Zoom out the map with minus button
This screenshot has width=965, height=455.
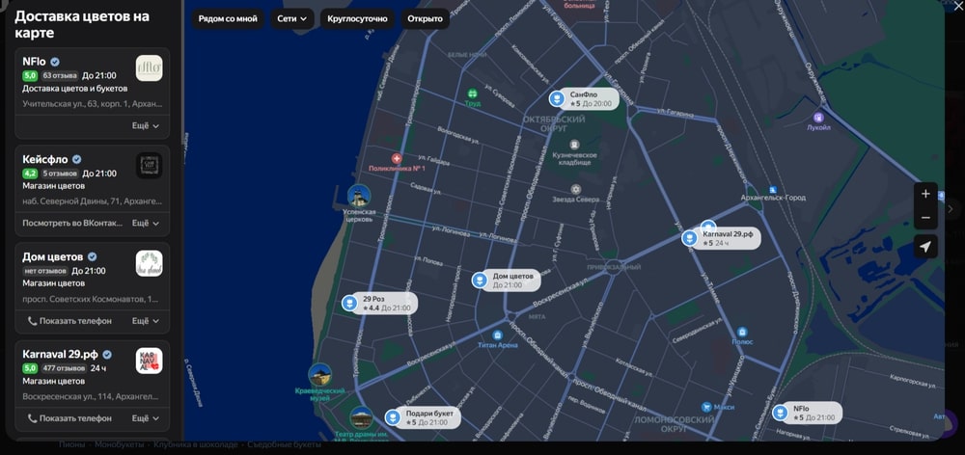pyautogui.click(x=925, y=218)
